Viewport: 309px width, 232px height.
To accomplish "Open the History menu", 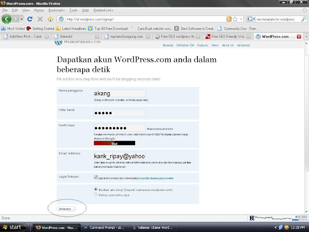I will click(39, 10).
